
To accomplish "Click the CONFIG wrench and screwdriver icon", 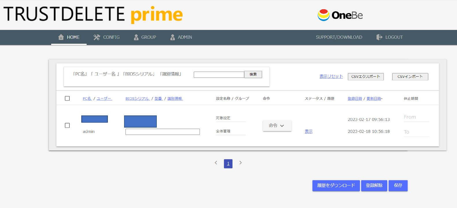I will pyautogui.click(x=97, y=37).
